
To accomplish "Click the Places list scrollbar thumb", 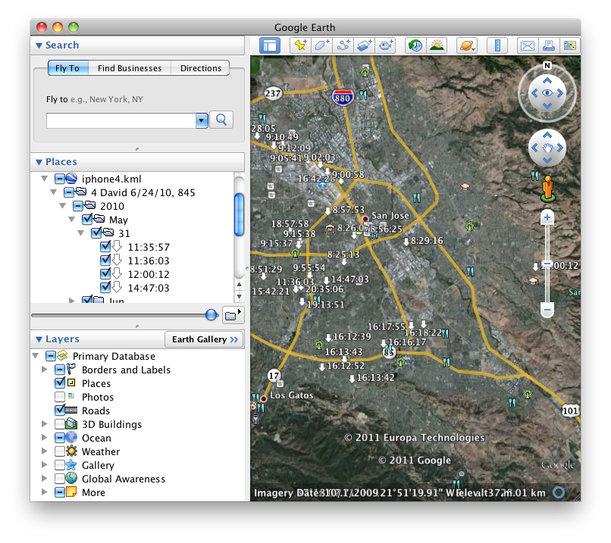I will point(240,214).
